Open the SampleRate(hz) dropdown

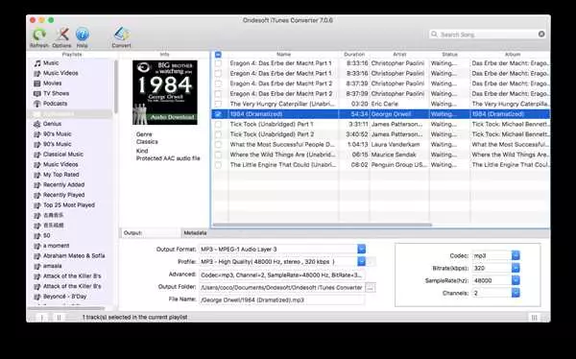coord(516,280)
